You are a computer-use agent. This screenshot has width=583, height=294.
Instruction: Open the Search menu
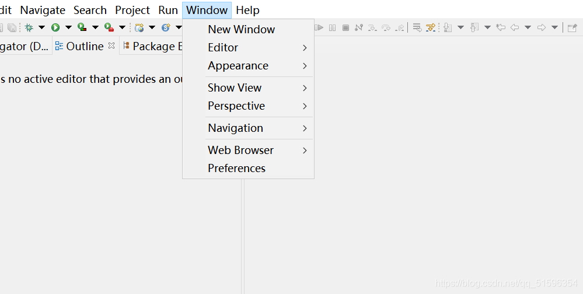pos(90,10)
